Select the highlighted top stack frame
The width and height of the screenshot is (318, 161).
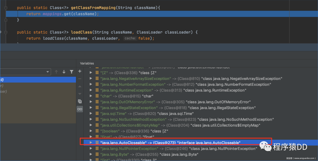tap(38, 80)
